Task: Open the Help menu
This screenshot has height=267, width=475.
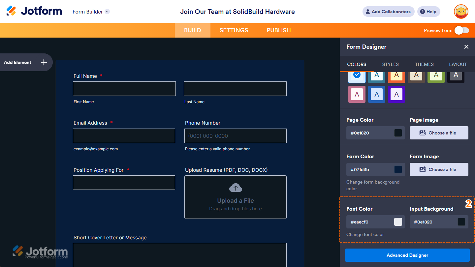Action: (428, 12)
